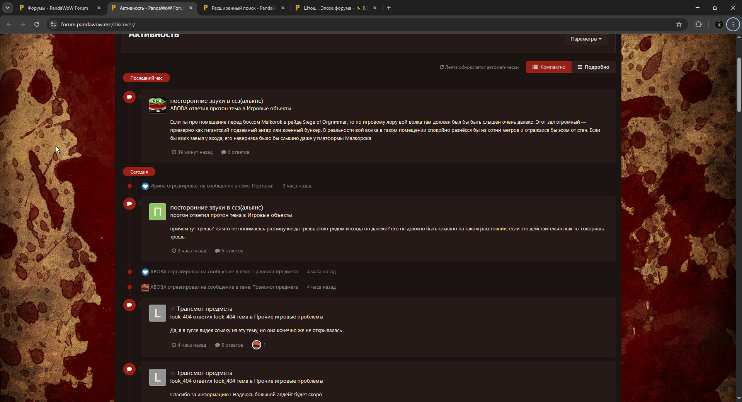The height and width of the screenshot is (402, 742).
Task: Open Трансмог предмета title above Спасибо за информацию
Action: 204,373
